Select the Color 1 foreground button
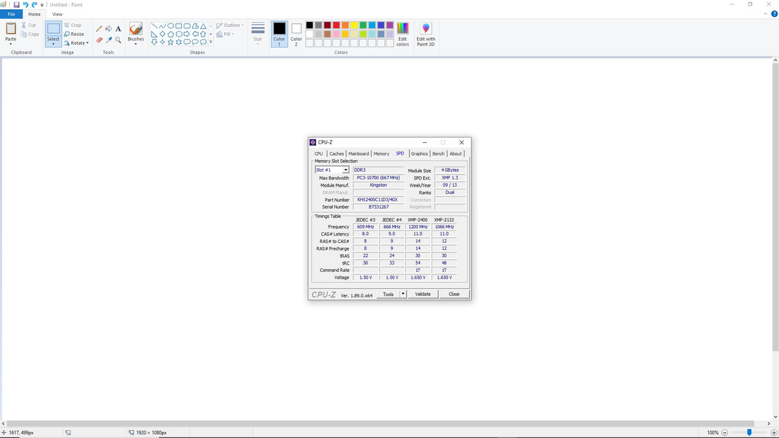Viewport: 779px width, 438px height. click(x=279, y=34)
